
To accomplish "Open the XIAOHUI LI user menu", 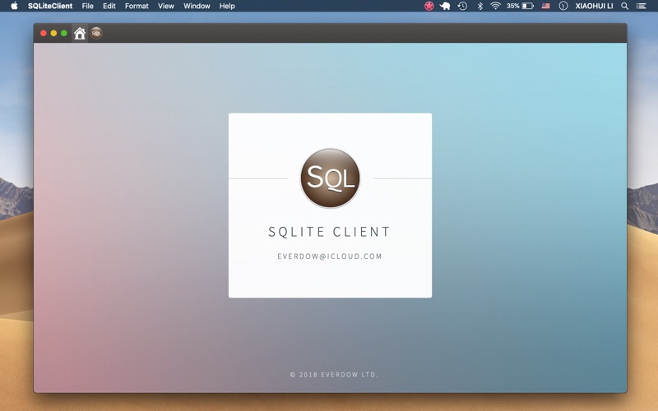I will click(x=594, y=6).
